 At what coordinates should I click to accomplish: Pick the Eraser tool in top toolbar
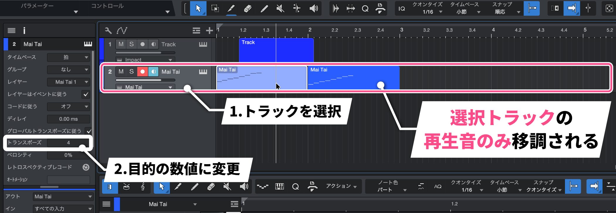248,8
